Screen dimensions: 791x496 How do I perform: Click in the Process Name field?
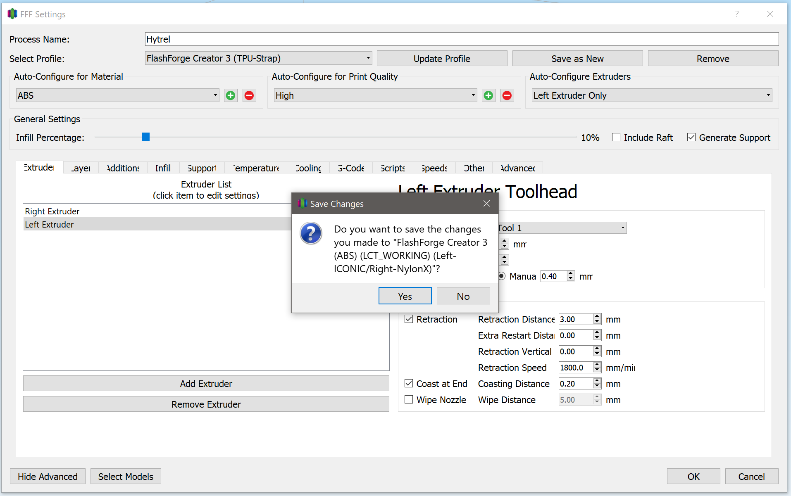click(462, 39)
